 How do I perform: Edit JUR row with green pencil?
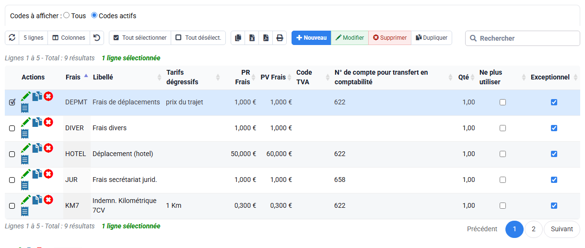26,174
